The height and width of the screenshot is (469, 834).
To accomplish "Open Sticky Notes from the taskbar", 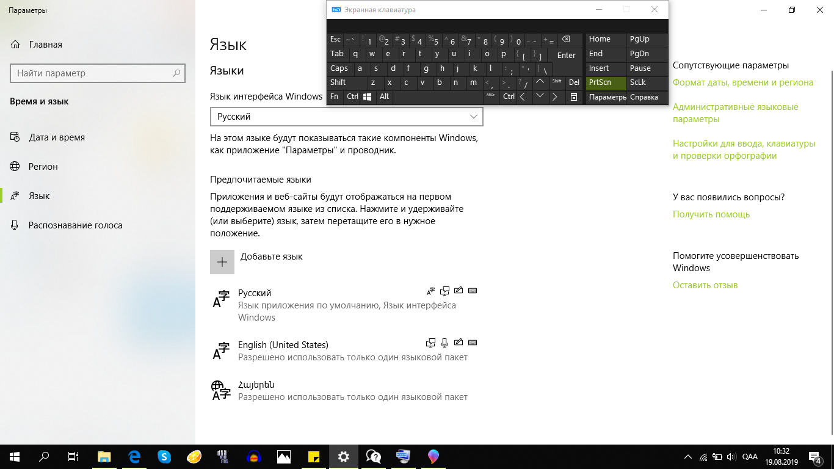I will click(x=314, y=456).
